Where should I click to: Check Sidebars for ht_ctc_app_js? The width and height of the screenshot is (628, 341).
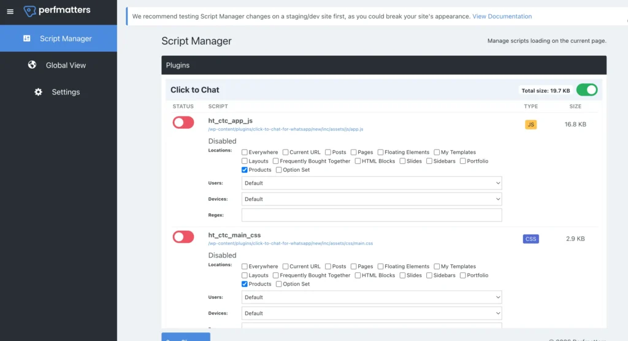[429, 161]
